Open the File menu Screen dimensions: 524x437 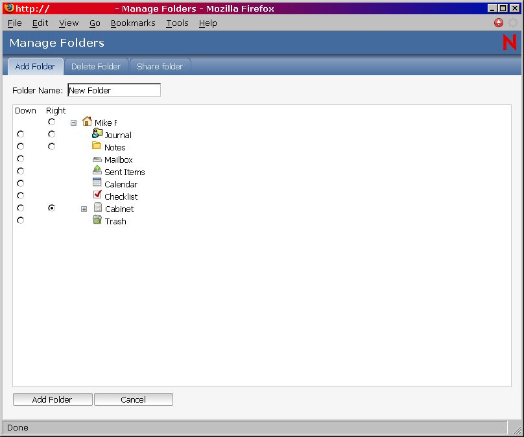[x=15, y=23]
